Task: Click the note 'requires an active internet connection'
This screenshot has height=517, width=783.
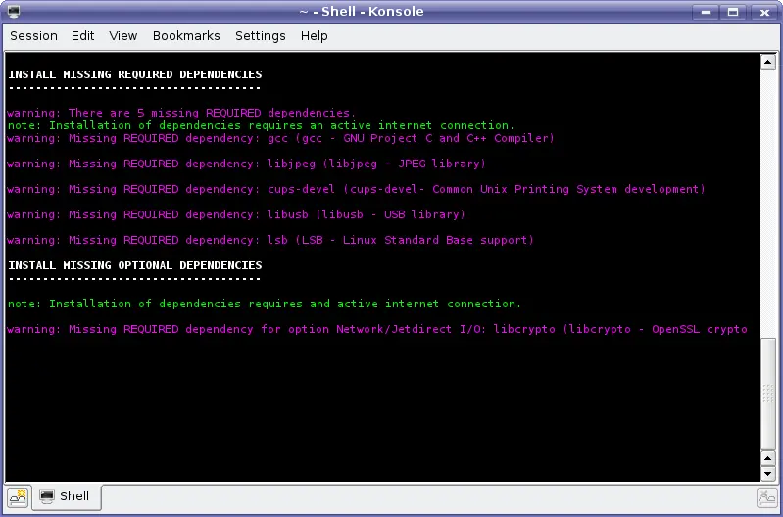Action: pos(261,125)
